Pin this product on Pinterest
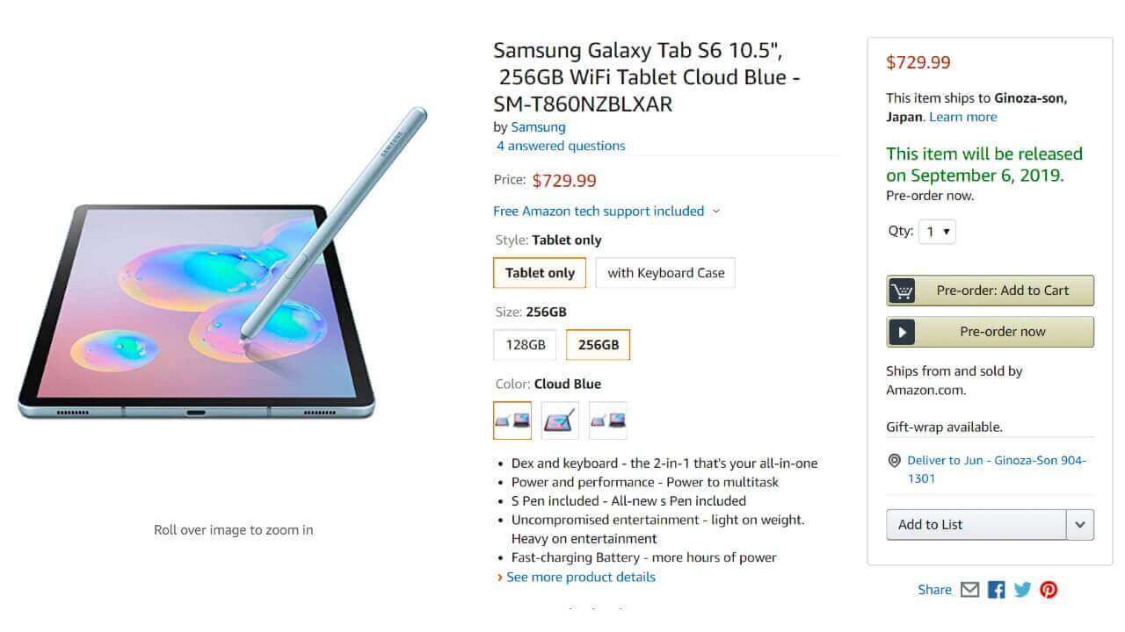1125x632 pixels. pos(1049,590)
